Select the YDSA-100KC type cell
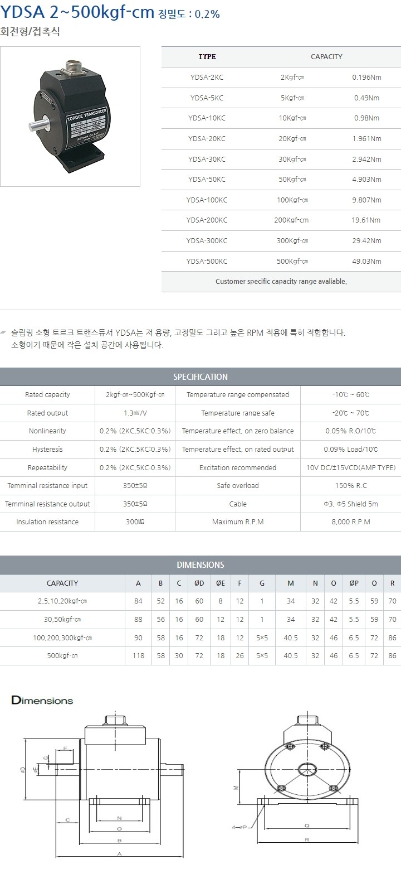Viewport: 401px width, 869px height. [x=207, y=200]
